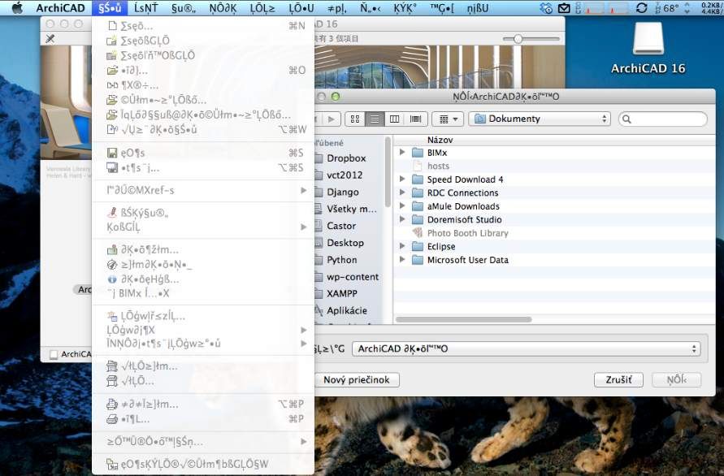Expand the Xref-s submenu arrow
Image resolution: width=724 pixels, height=476 pixels.
(303, 190)
